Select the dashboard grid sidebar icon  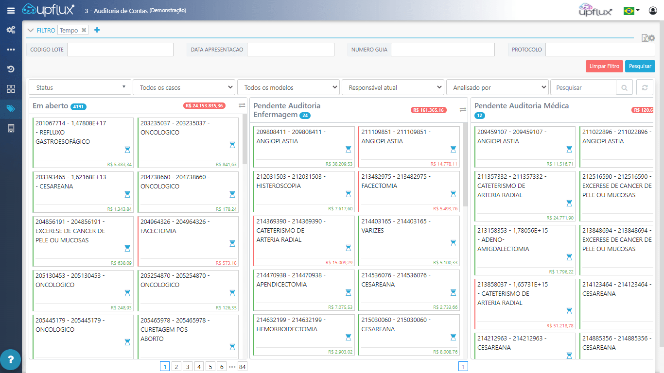tap(11, 89)
